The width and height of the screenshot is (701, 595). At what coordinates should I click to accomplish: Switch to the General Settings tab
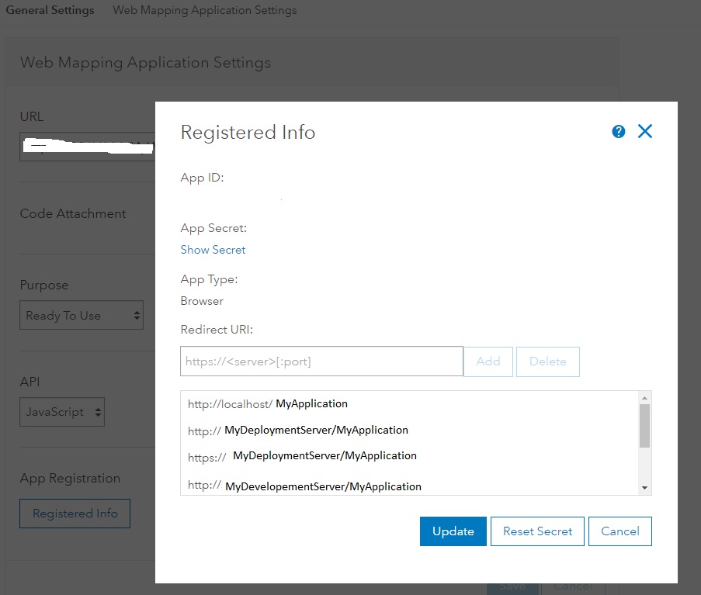click(50, 10)
